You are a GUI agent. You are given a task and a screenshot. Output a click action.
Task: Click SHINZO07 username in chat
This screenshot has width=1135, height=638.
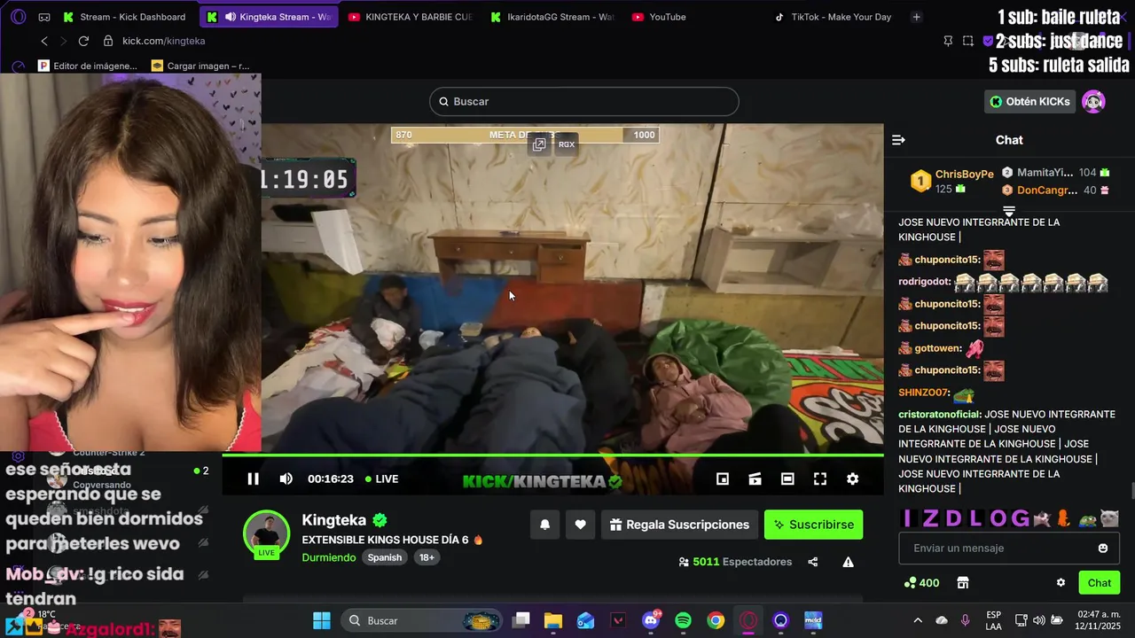(x=924, y=393)
